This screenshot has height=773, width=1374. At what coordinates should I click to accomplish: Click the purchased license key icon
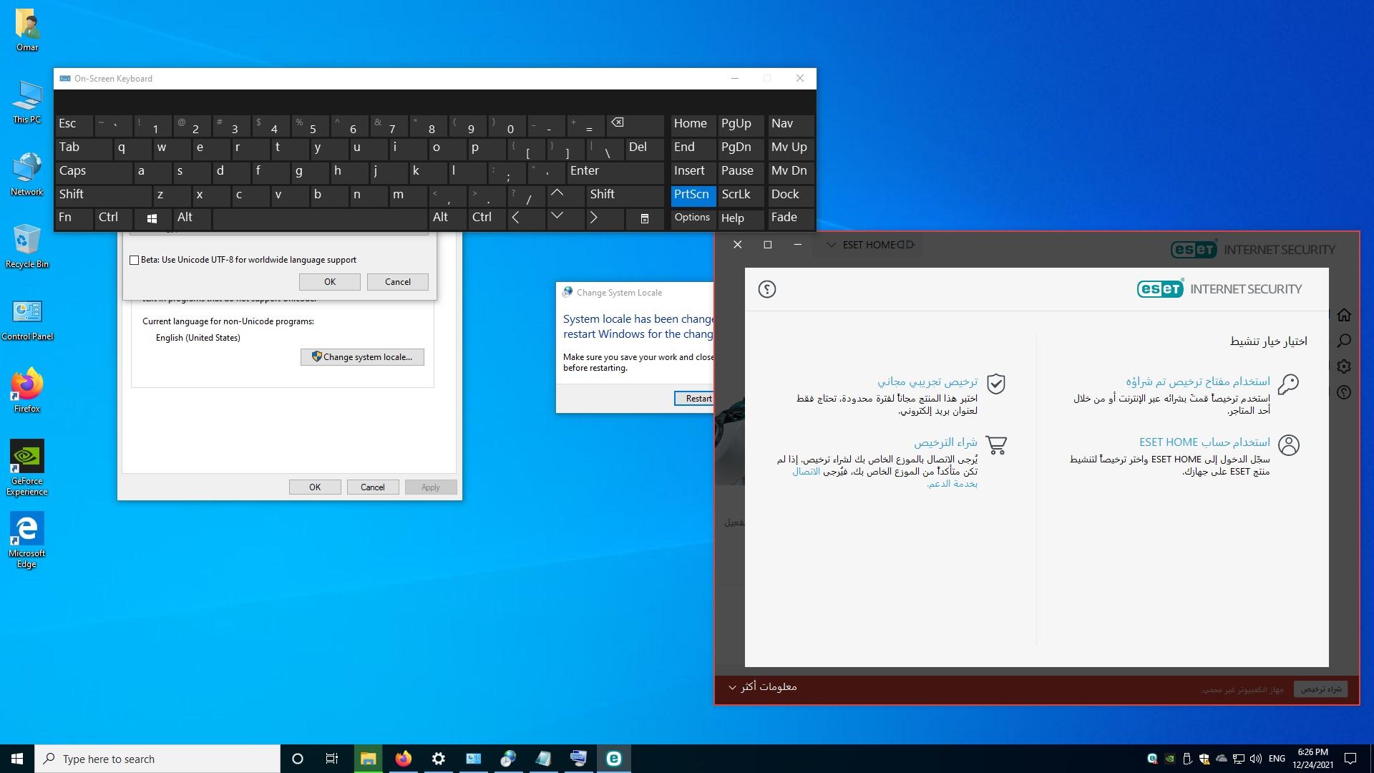(1288, 384)
